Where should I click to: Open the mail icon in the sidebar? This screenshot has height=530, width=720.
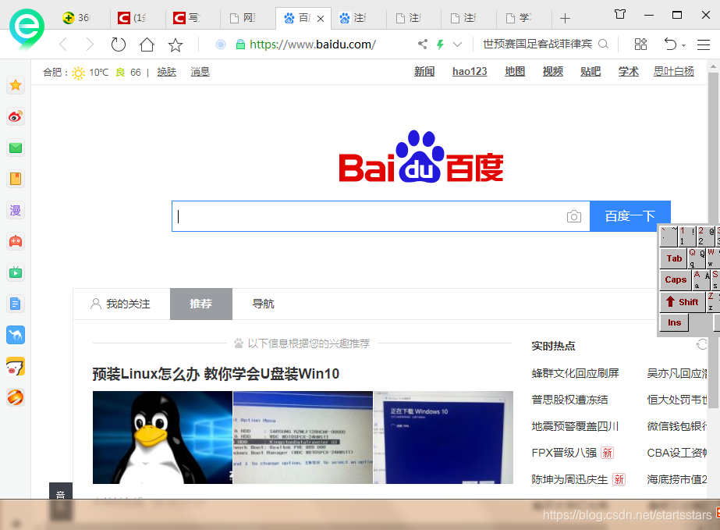(x=16, y=147)
